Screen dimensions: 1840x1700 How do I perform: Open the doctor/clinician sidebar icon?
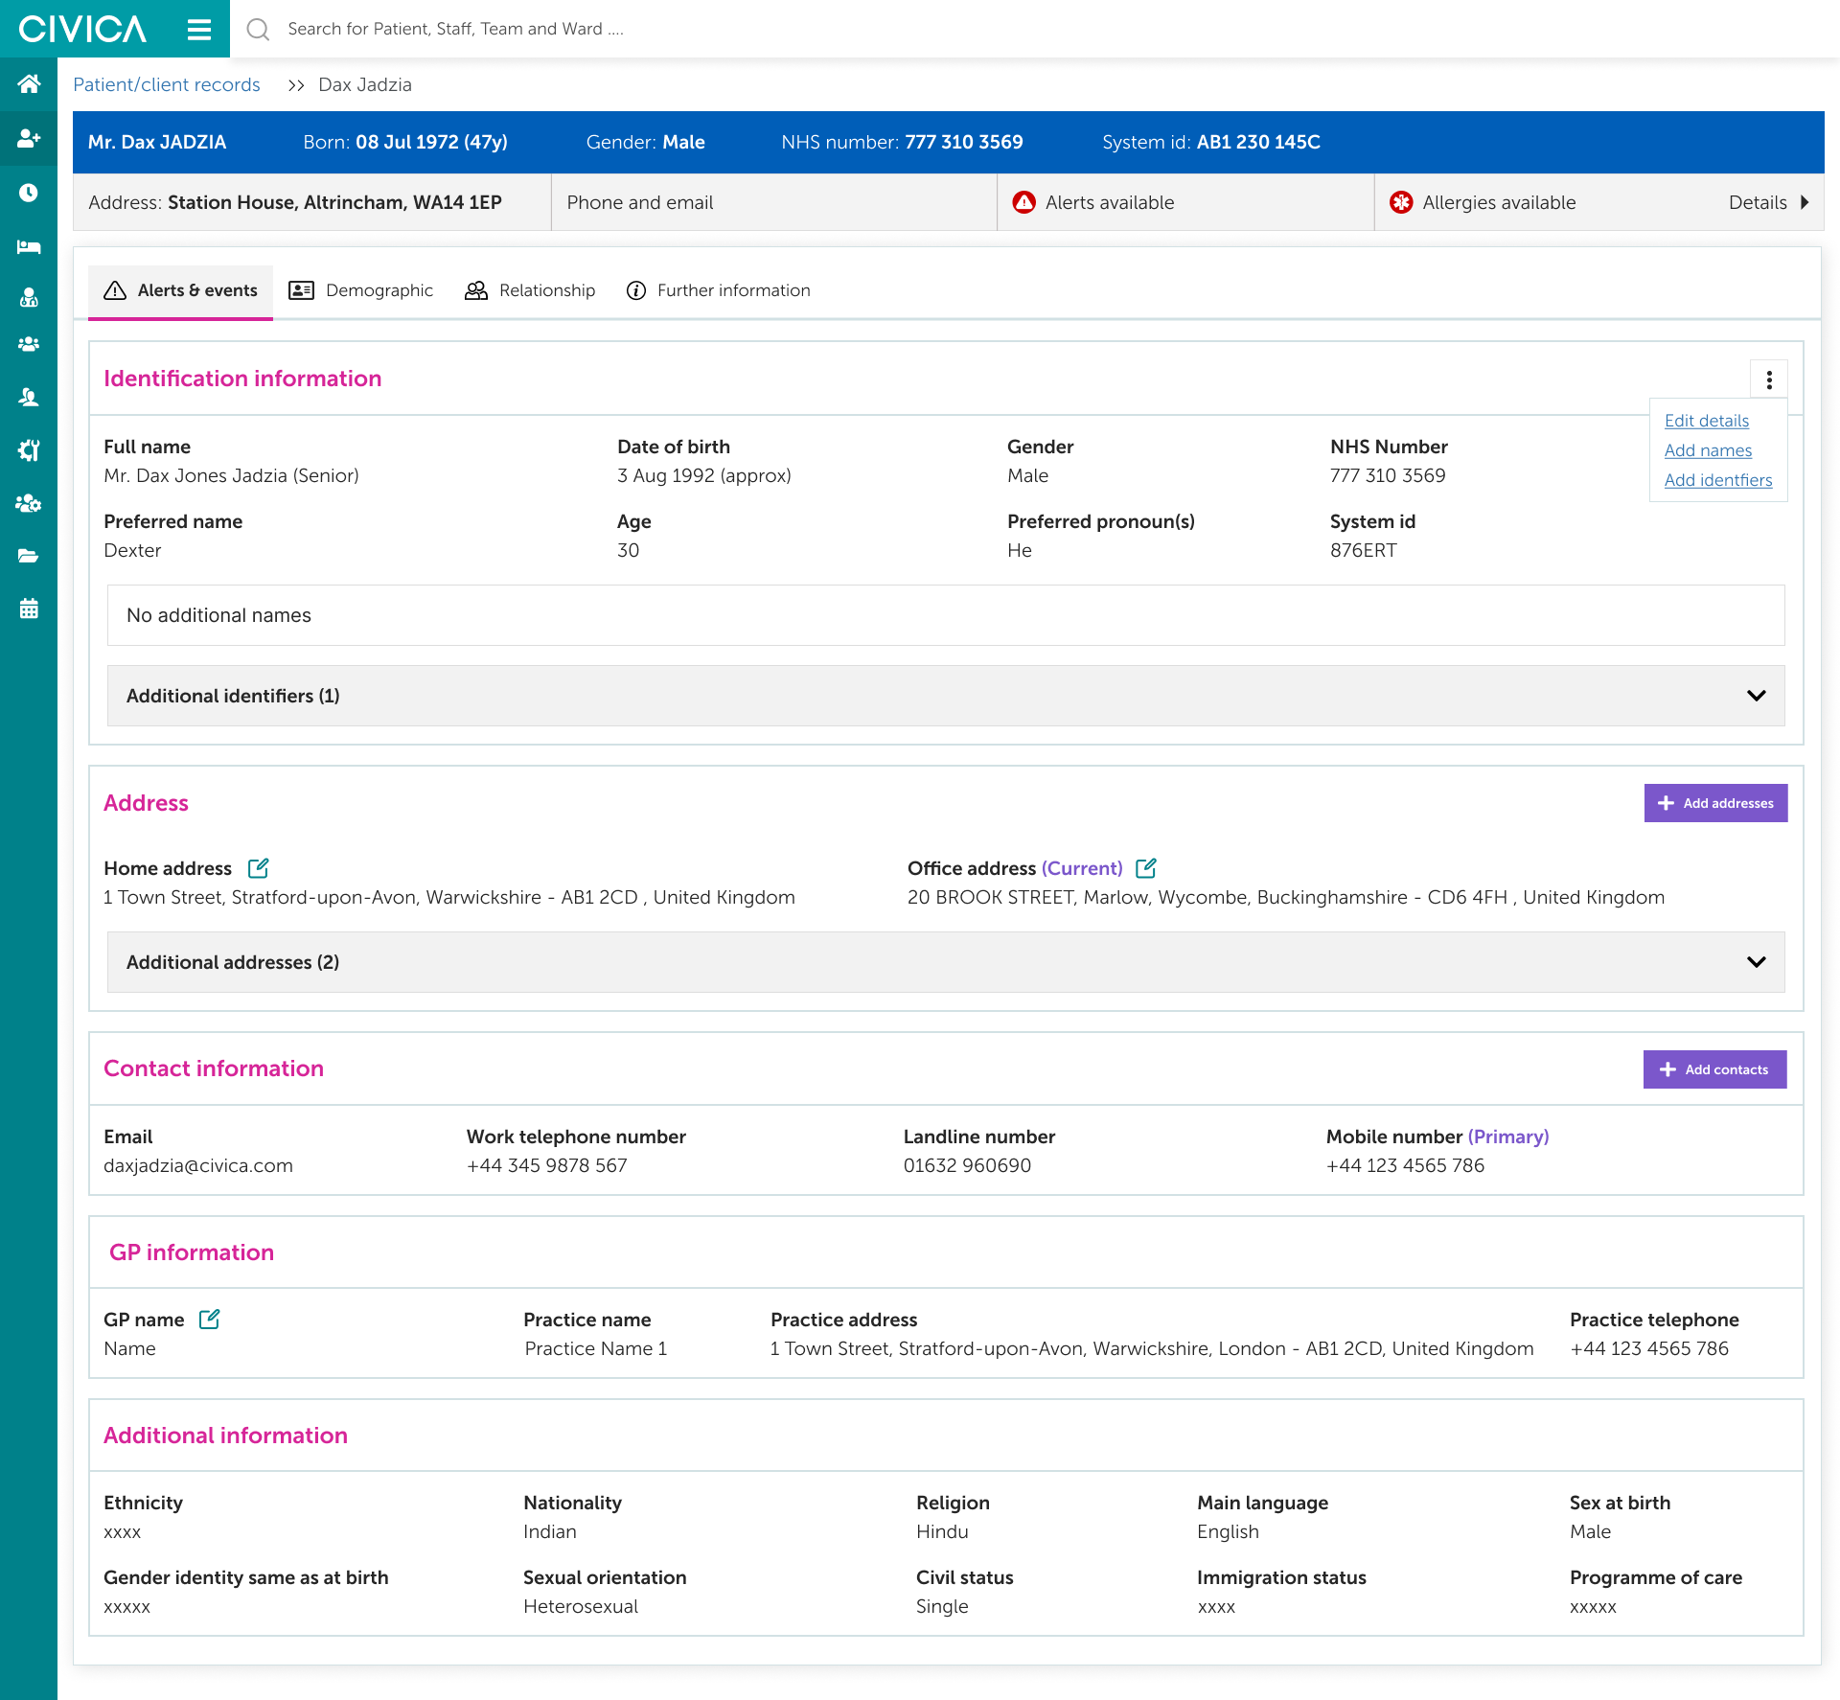point(29,297)
